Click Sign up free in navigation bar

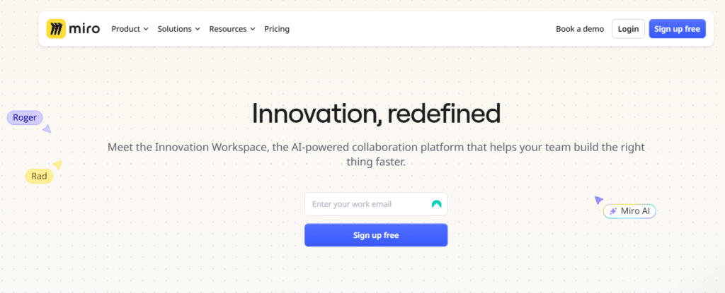pyautogui.click(x=678, y=29)
